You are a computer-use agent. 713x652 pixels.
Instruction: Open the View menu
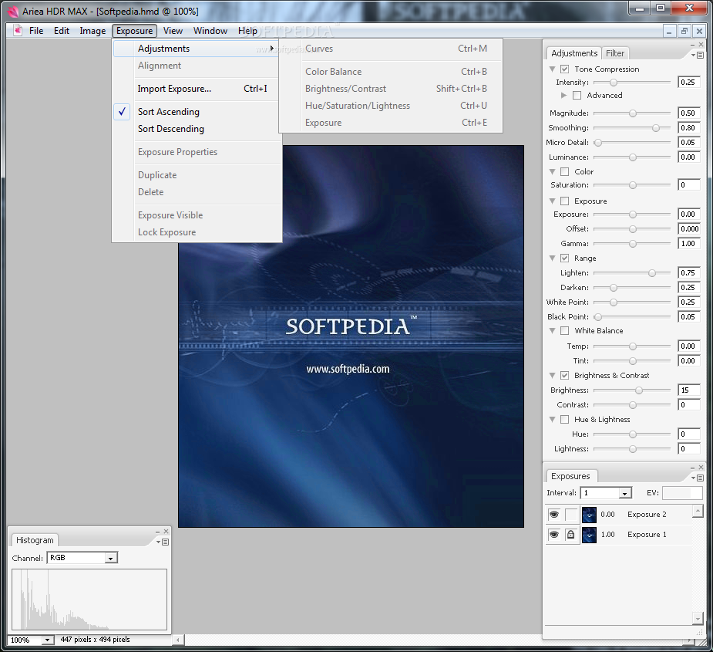[173, 31]
